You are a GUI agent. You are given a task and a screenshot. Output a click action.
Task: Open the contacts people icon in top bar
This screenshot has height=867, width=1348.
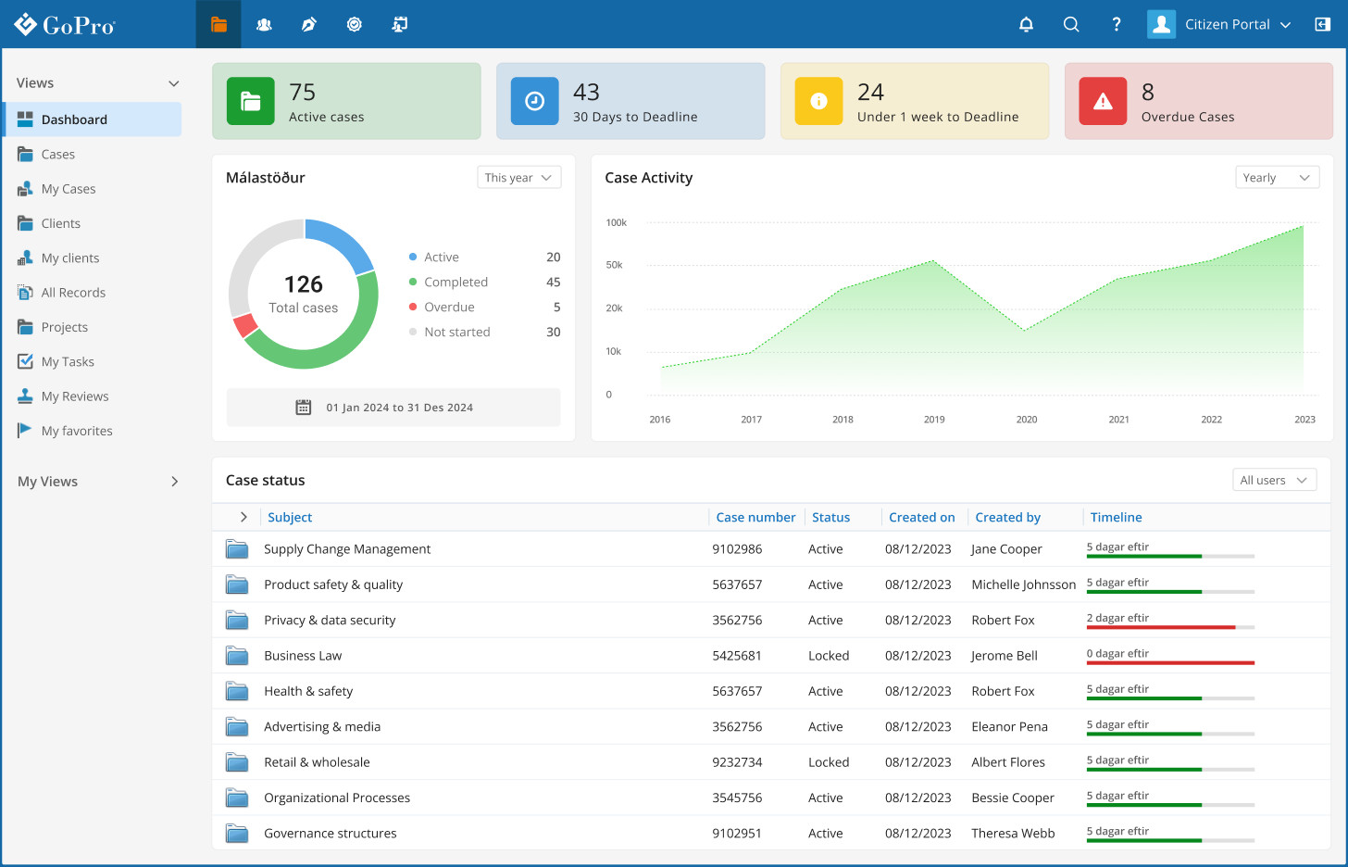pos(264,24)
